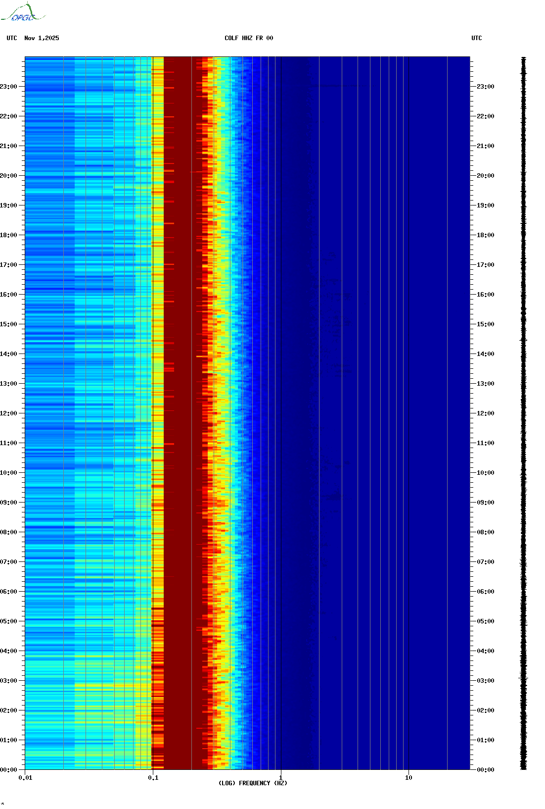The width and height of the screenshot is (545, 809).
Task: Select the 0.1 frequency axis tick label
Action: 153,778
